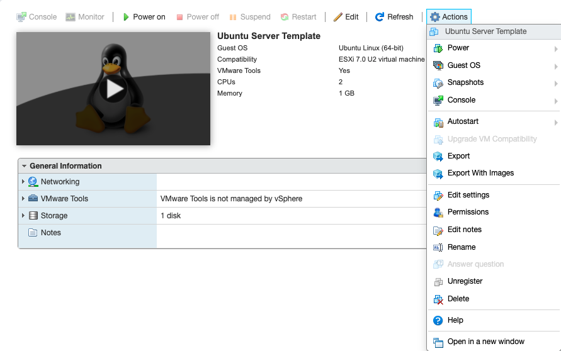Click the VM icon in Actions menu header
Screen dimensions: 561x351
(434, 31)
